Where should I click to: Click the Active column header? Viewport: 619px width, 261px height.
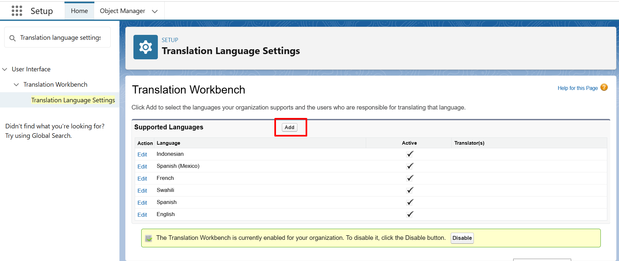[x=409, y=143]
